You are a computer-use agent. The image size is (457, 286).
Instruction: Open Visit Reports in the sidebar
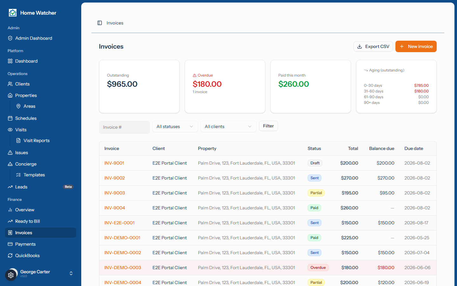point(45,140)
